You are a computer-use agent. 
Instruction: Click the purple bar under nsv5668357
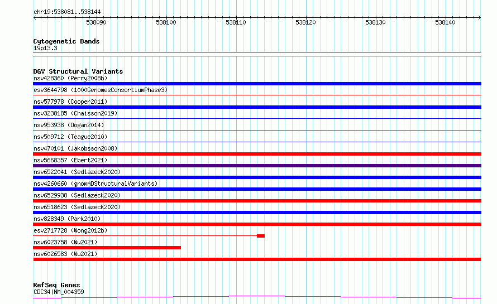(257, 166)
